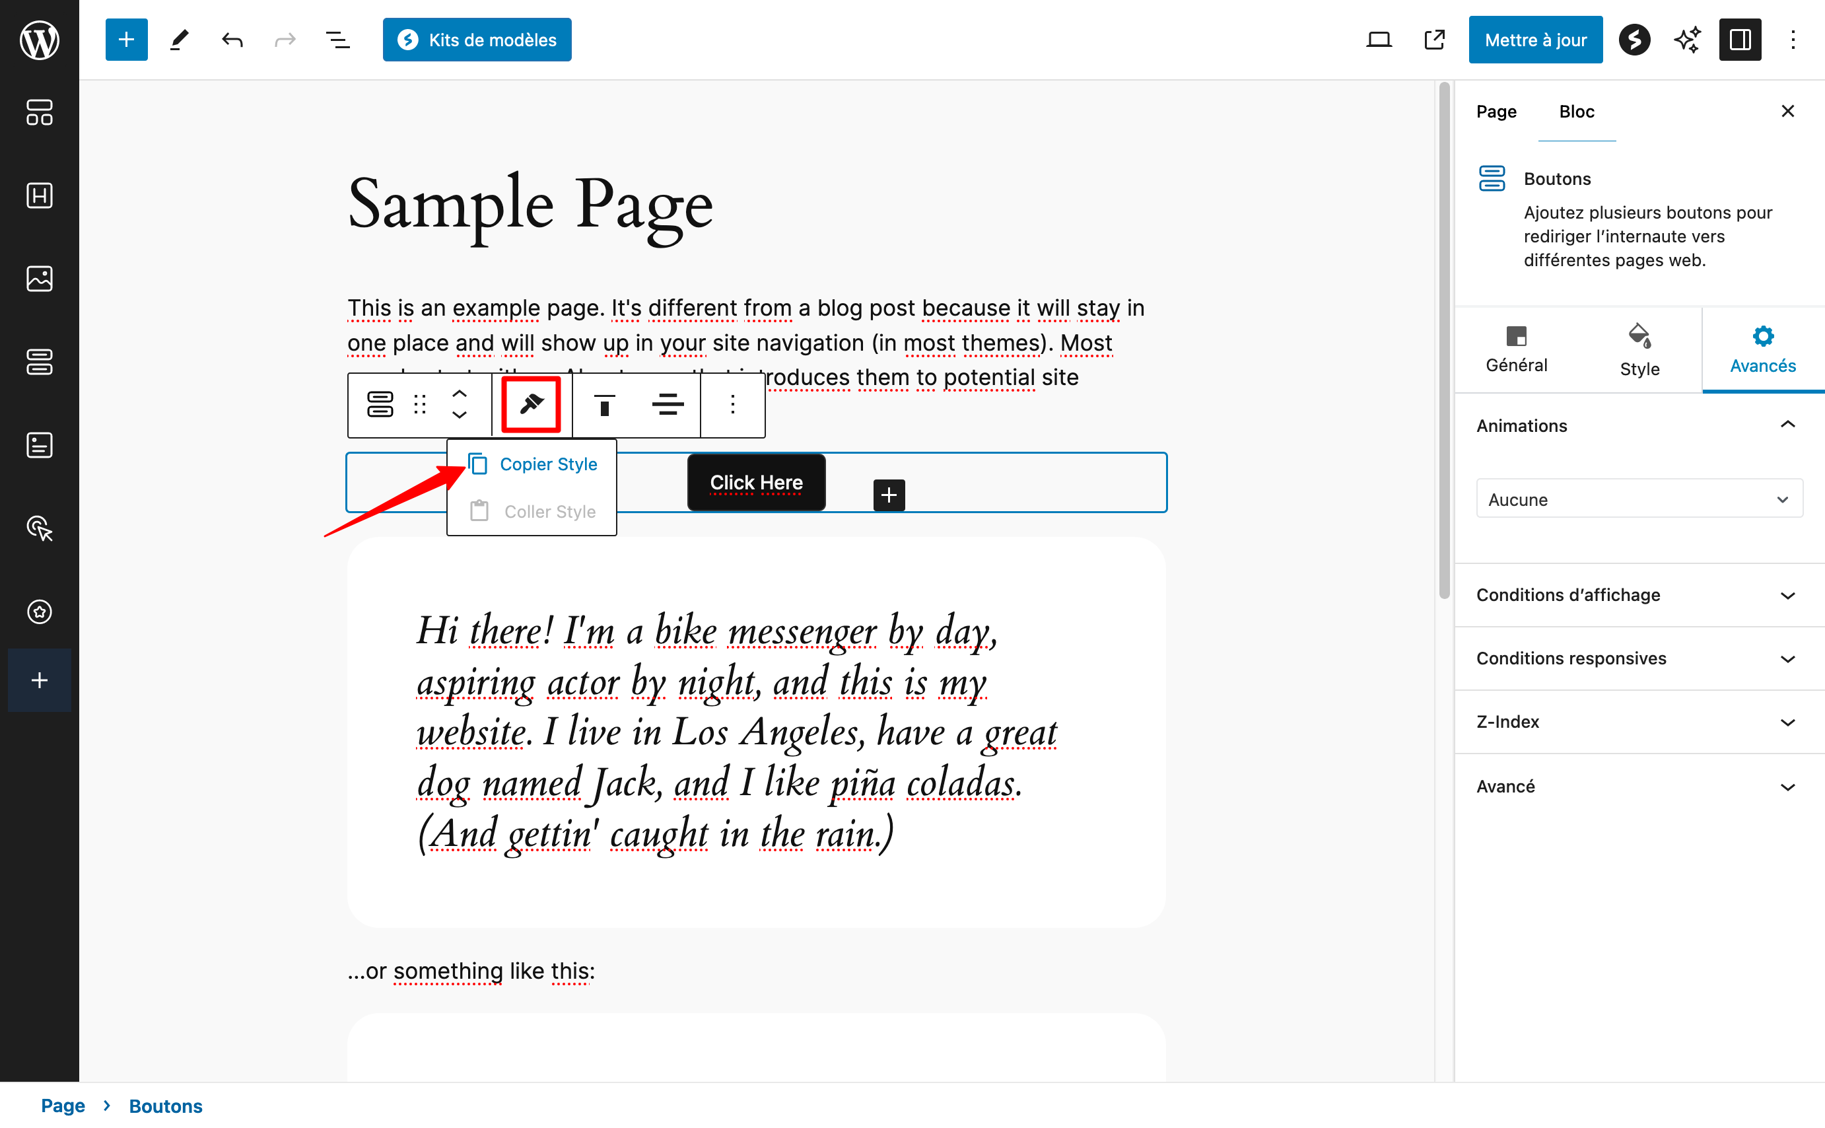Click the redo arrow icon

(x=285, y=40)
